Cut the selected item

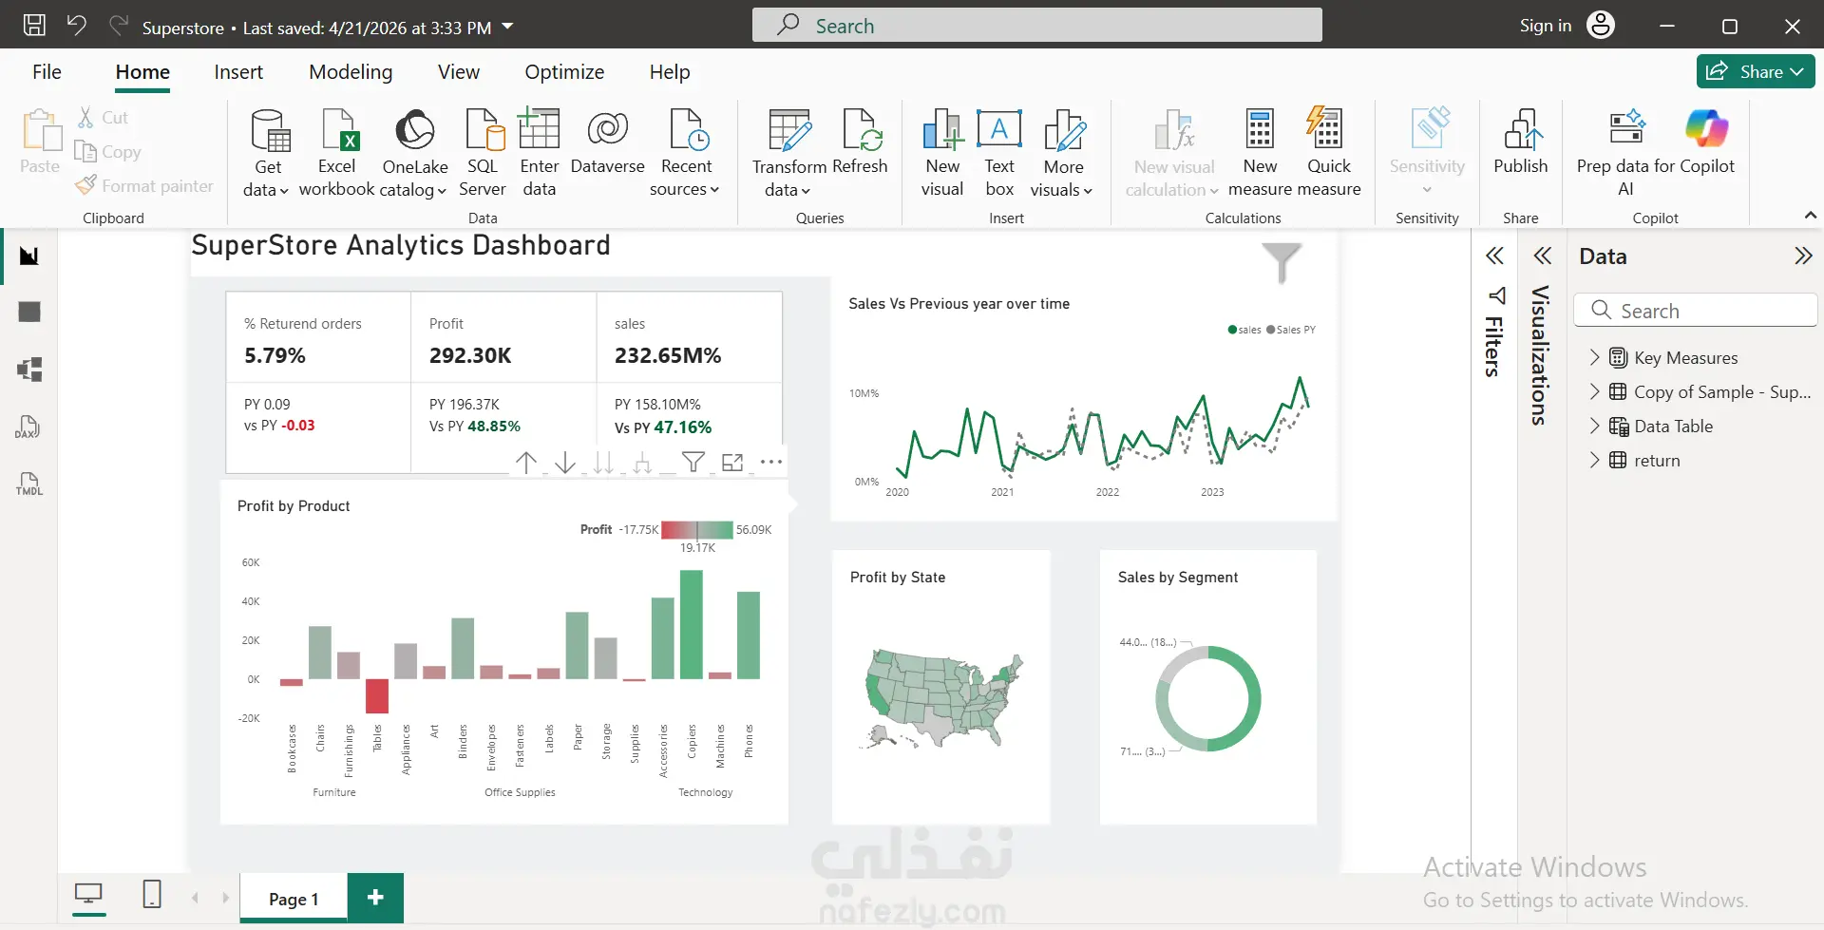click(103, 118)
